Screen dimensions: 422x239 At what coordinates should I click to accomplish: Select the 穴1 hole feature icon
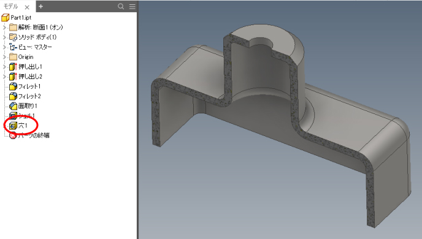pyautogui.click(x=13, y=126)
